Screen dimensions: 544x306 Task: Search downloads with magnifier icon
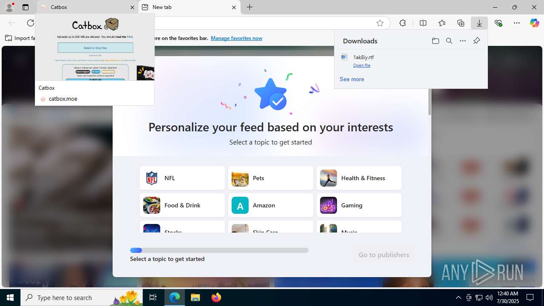click(449, 41)
